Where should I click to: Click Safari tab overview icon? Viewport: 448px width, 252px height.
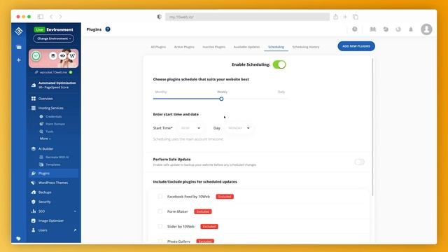pyautogui.click(x=356, y=17)
